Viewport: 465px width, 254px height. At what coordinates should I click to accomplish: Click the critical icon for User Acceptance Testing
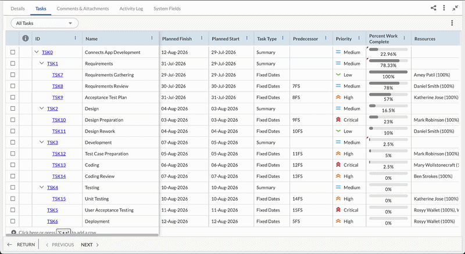(x=338, y=210)
